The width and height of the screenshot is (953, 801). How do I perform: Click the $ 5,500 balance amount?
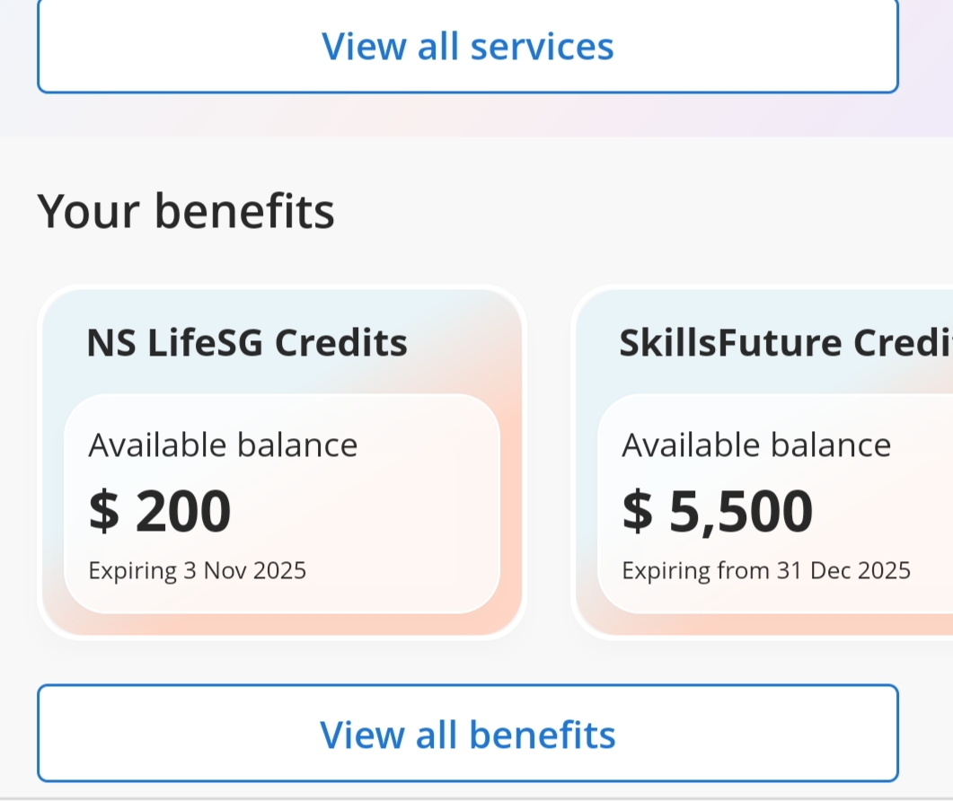pos(718,511)
